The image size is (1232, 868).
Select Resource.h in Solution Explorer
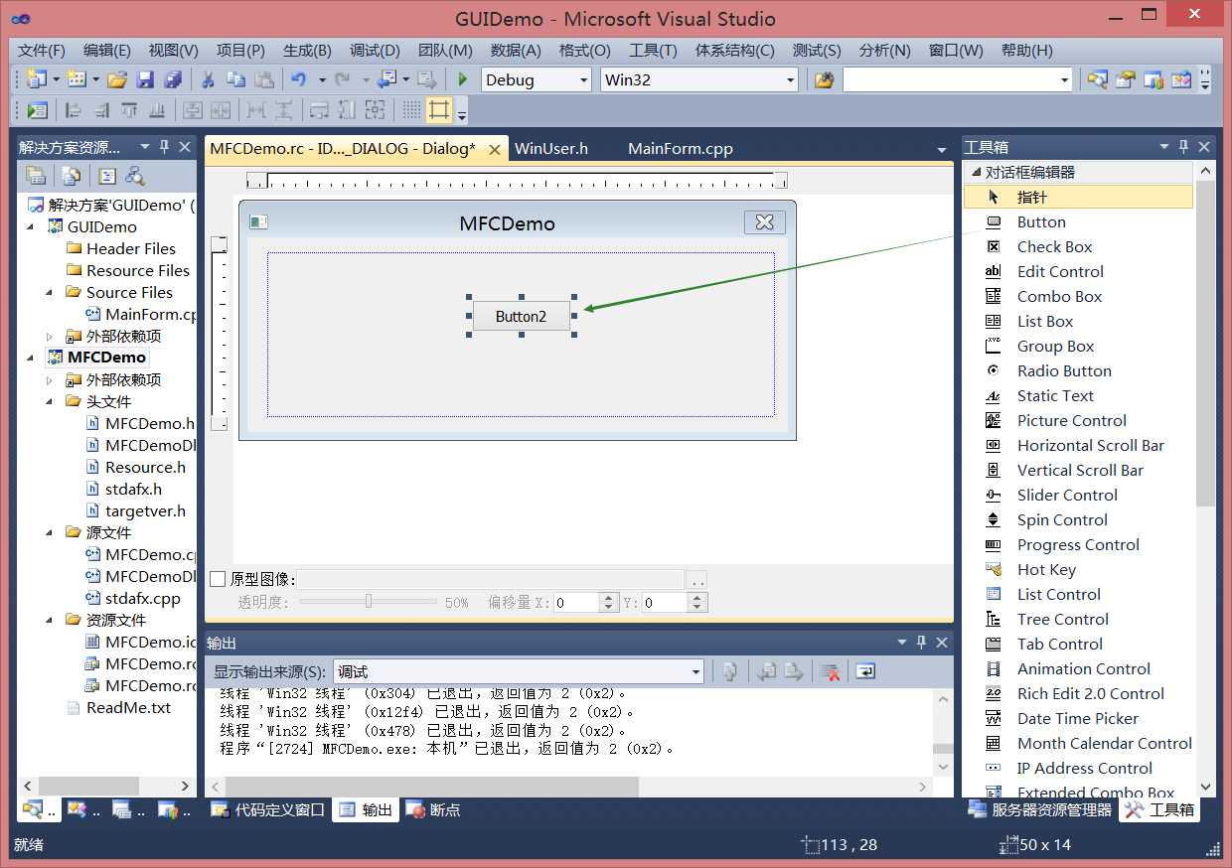point(145,467)
